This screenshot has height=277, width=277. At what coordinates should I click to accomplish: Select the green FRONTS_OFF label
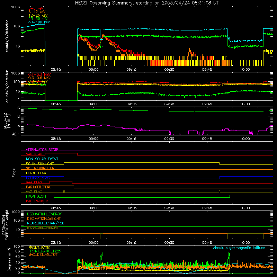click(x=36, y=196)
